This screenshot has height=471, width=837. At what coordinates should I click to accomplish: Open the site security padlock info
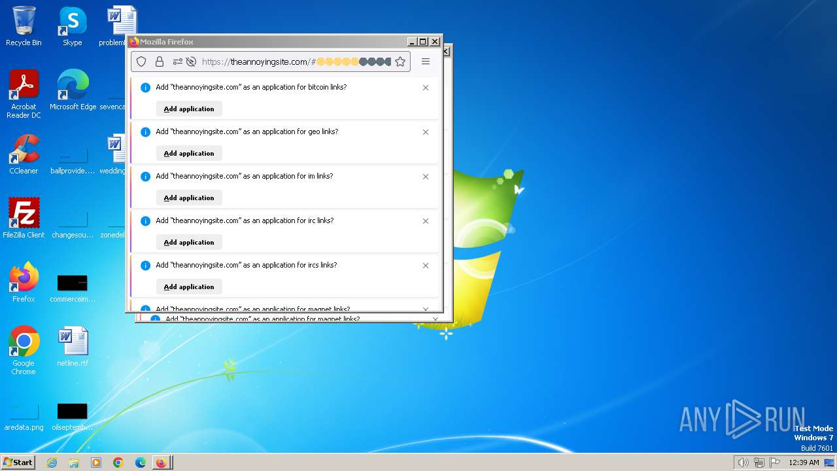pos(159,61)
